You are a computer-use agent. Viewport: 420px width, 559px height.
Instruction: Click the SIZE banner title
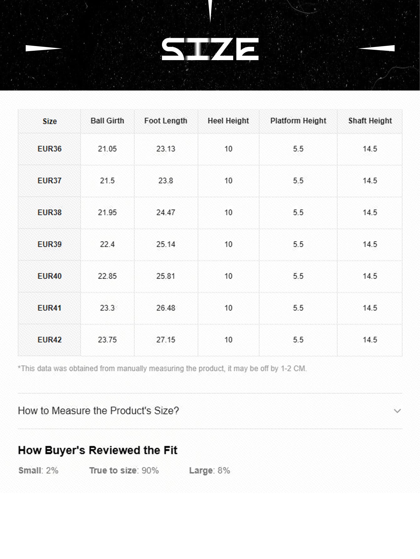(210, 49)
